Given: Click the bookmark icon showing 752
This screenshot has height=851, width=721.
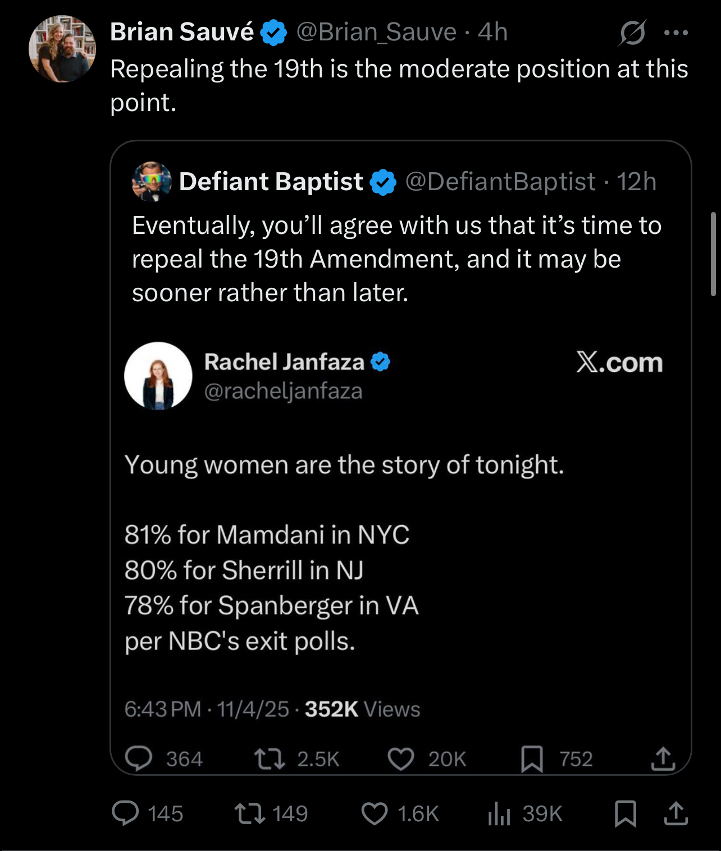Looking at the screenshot, I should pos(532,759).
